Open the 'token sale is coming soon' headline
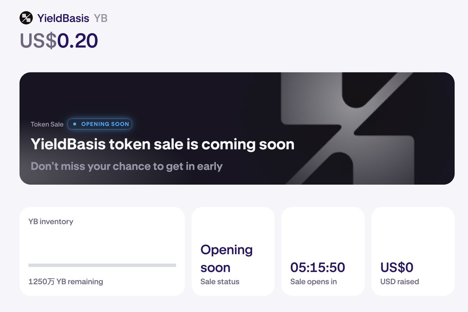This screenshot has width=468, height=312. click(x=162, y=144)
